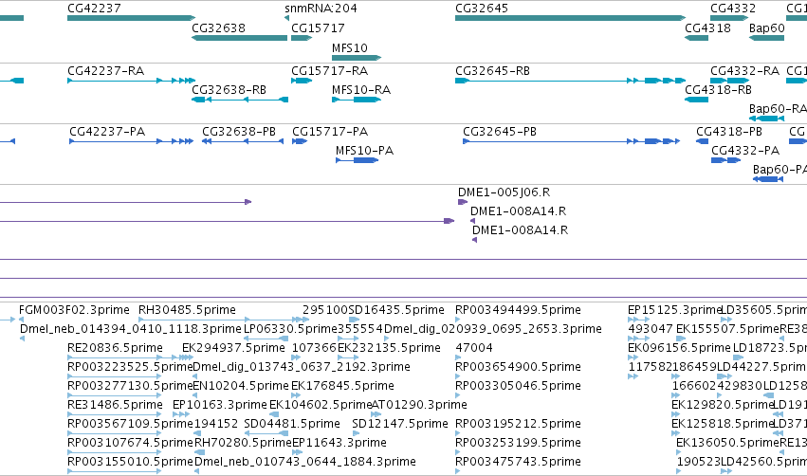Select the RE20836.5prime EST label

click(x=115, y=348)
